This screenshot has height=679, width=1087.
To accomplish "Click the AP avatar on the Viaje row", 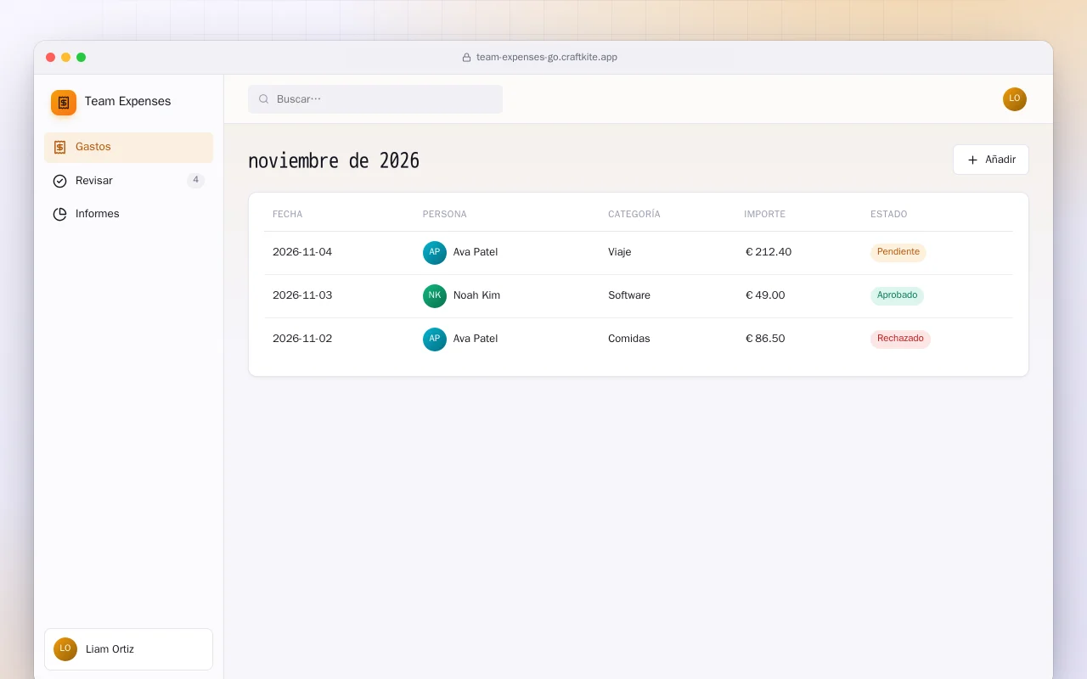I will 435,253.
